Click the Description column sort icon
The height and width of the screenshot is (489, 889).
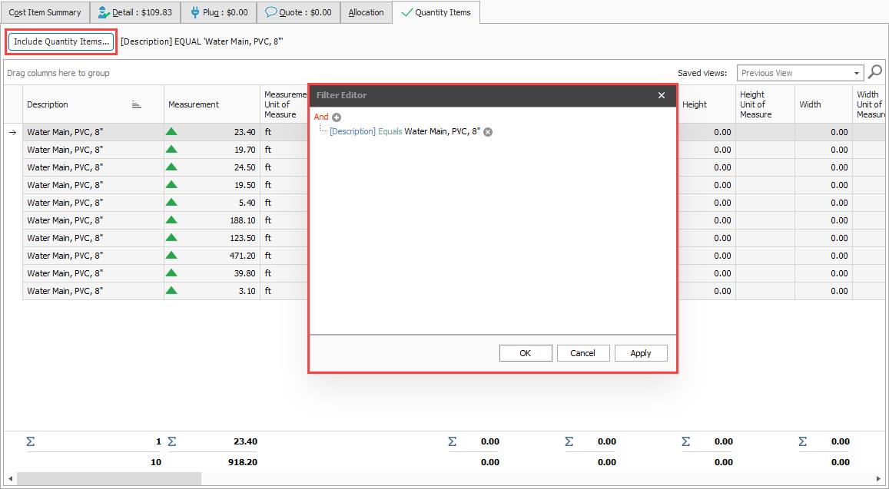pyautogui.click(x=137, y=105)
